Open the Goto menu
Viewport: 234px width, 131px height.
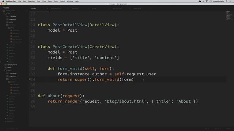click(x=50, y=1)
